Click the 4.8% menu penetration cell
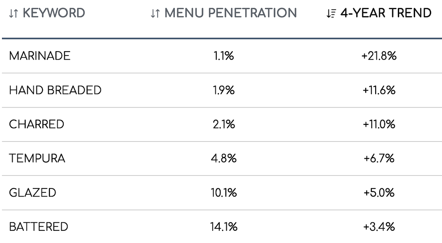The width and height of the screenshot is (442, 243). pyautogui.click(x=224, y=158)
